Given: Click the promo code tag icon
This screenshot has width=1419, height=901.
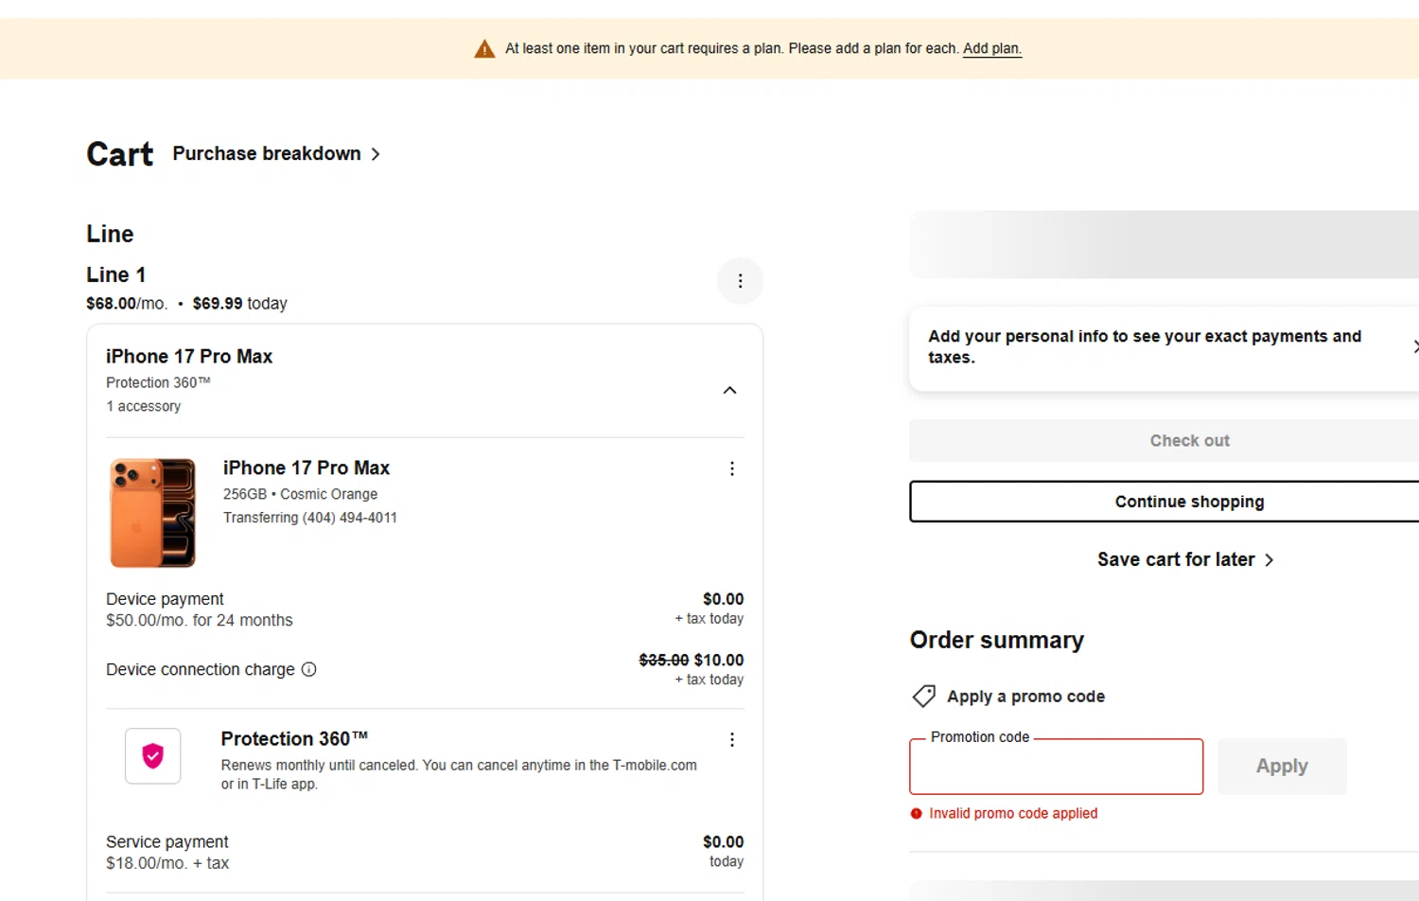Looking at the screenshot, I should [x=923, y=697].
